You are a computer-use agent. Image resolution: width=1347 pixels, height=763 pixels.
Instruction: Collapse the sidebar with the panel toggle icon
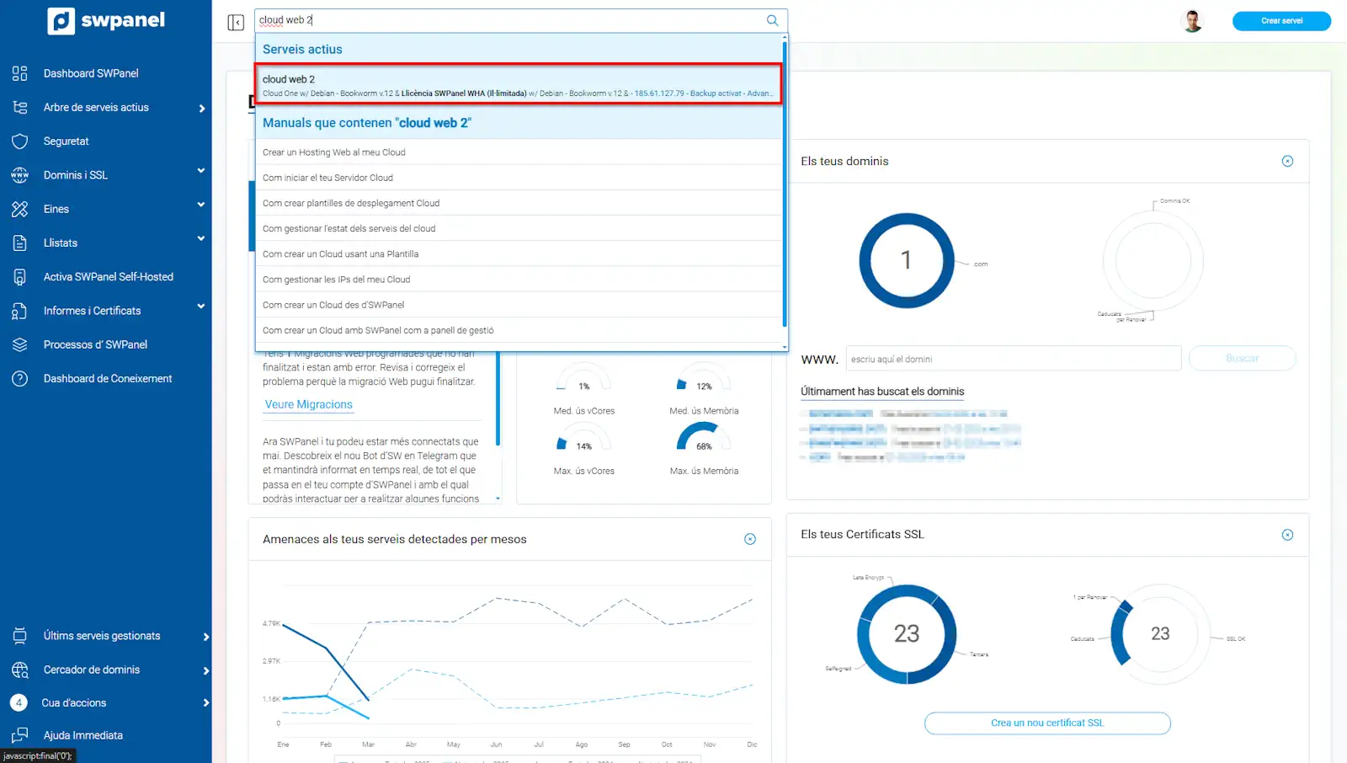coord(236,22)
